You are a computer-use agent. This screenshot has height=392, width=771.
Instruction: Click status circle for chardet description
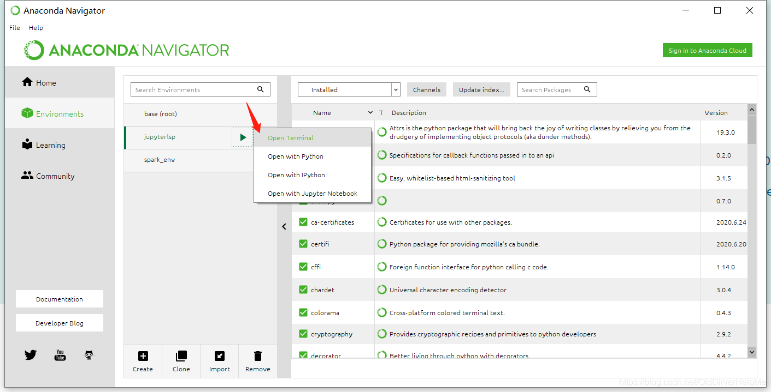point(382,290)
